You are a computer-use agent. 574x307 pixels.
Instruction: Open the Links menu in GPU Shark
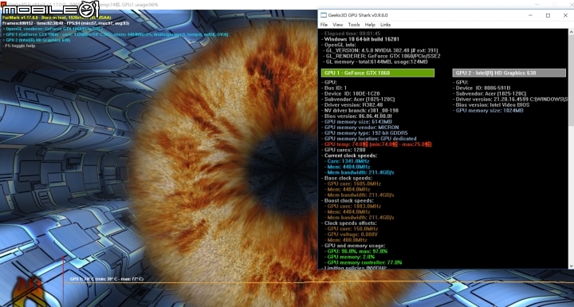(x=386, y=25)
